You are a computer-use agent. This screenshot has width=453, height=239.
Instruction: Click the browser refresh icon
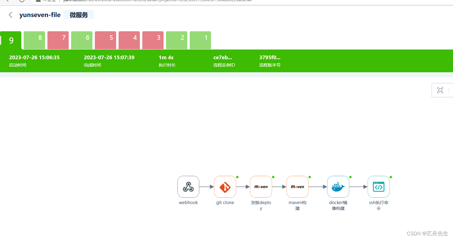pos(21,1)
